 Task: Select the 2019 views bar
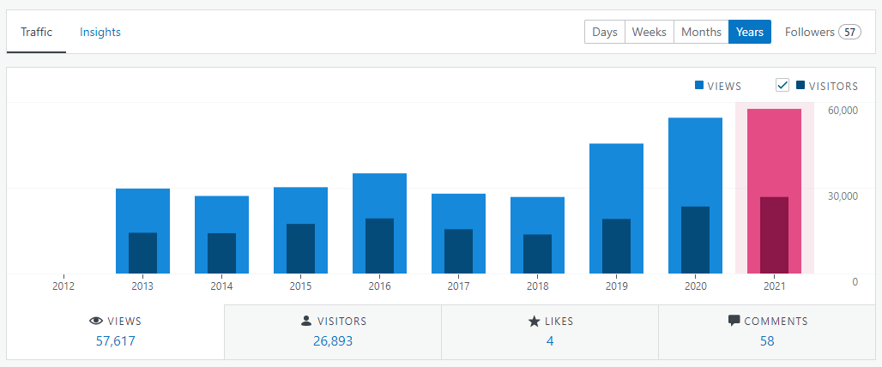[x=616, y=180]
